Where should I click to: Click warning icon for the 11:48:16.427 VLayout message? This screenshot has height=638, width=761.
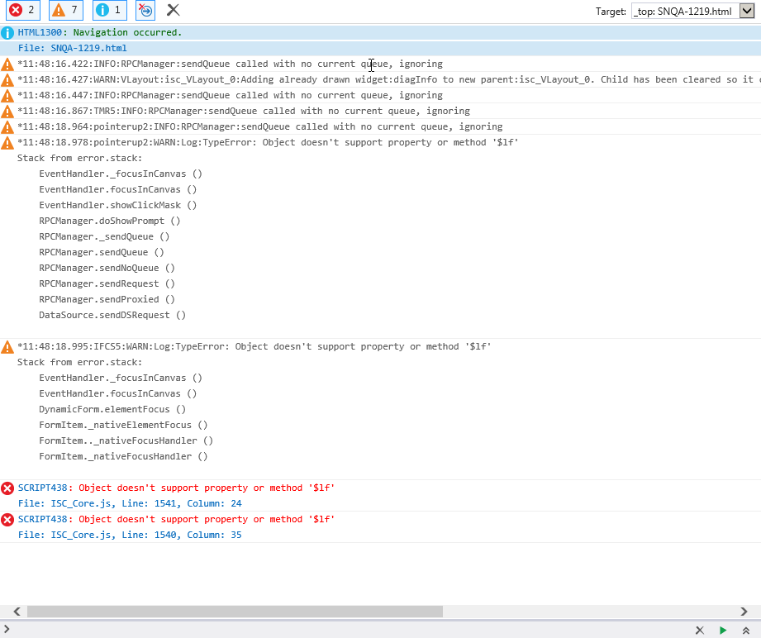pos(7,79)
